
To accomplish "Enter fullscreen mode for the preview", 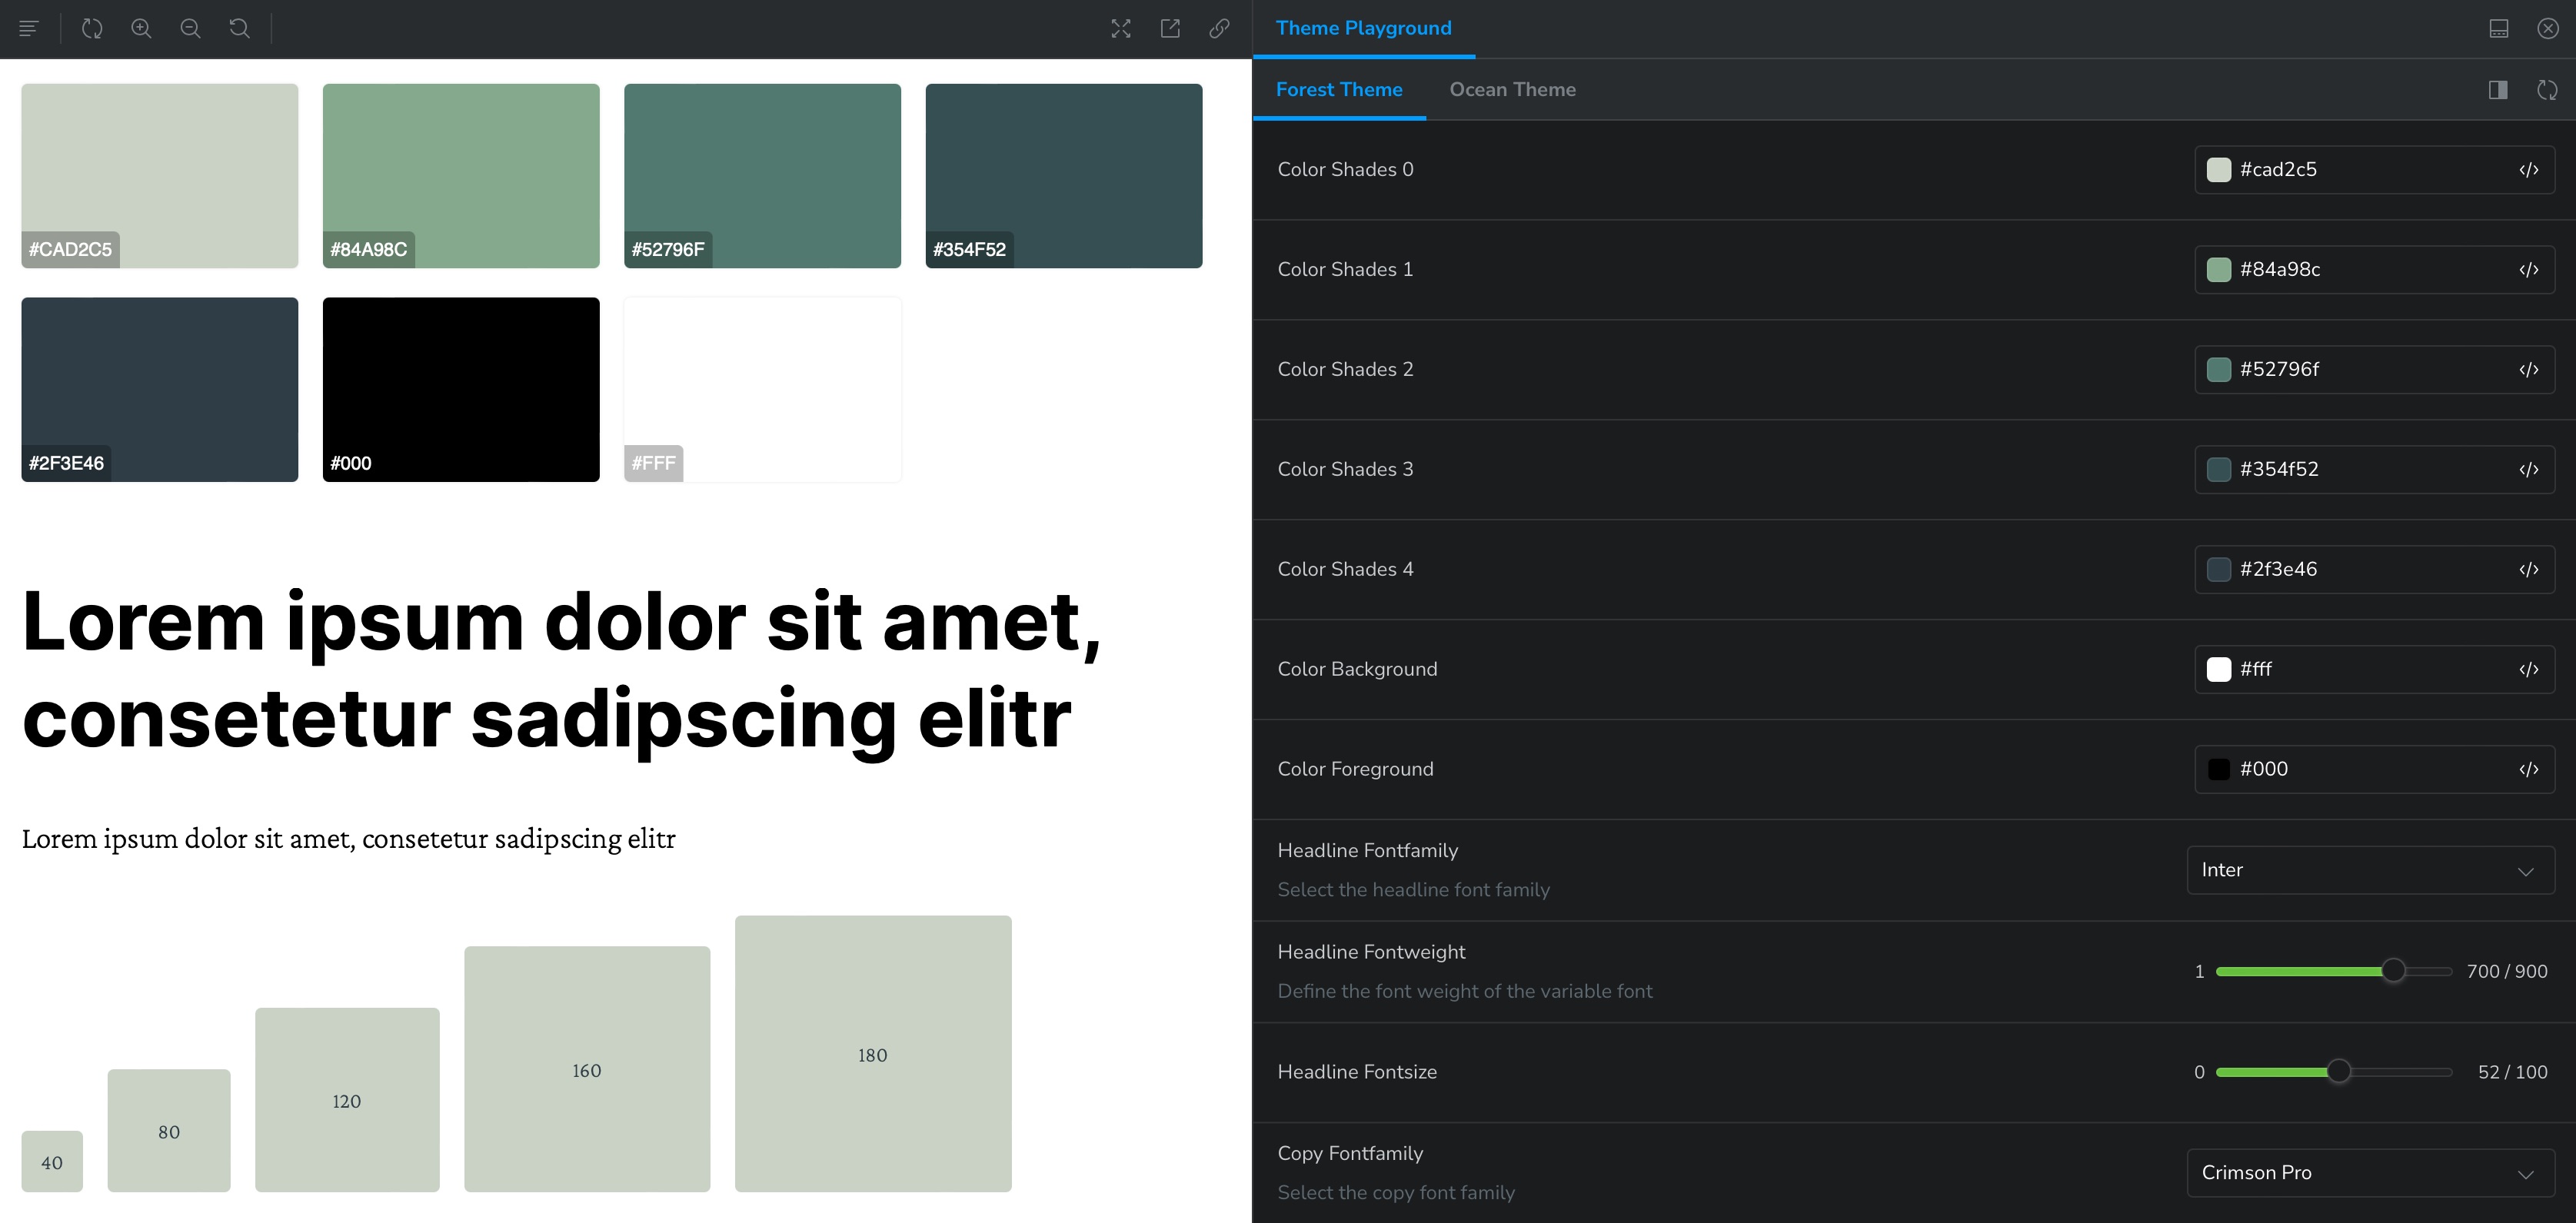I will 1121,29.
